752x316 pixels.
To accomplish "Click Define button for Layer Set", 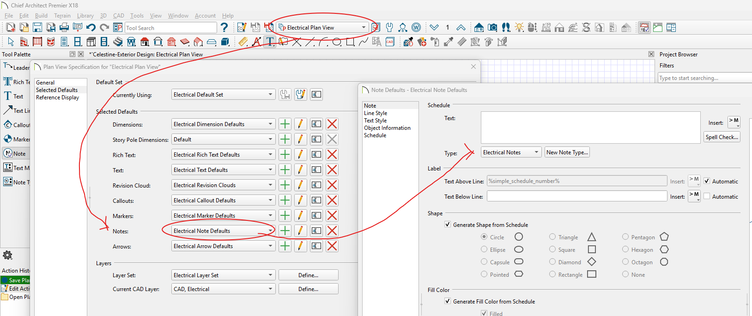I will (308, 275).
